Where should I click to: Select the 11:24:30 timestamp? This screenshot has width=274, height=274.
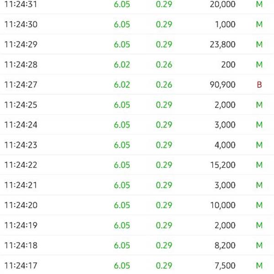coord(21,24)
